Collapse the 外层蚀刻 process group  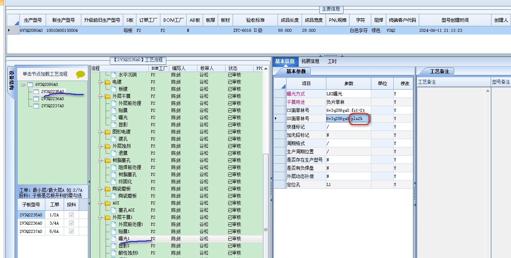100,146
